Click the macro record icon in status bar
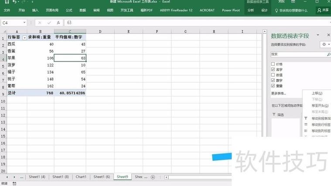Viewport: 331px width, 186px height. (14, 183)
